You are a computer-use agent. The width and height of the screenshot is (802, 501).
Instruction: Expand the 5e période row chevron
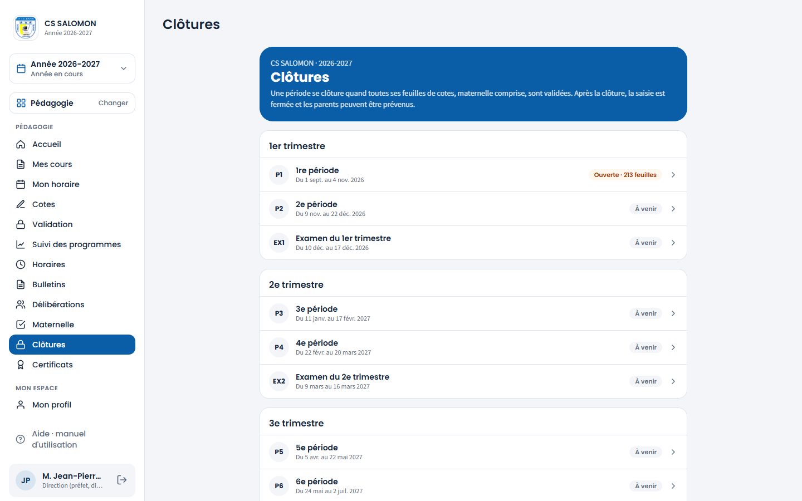pyautogui.click(x=673, y=452)
